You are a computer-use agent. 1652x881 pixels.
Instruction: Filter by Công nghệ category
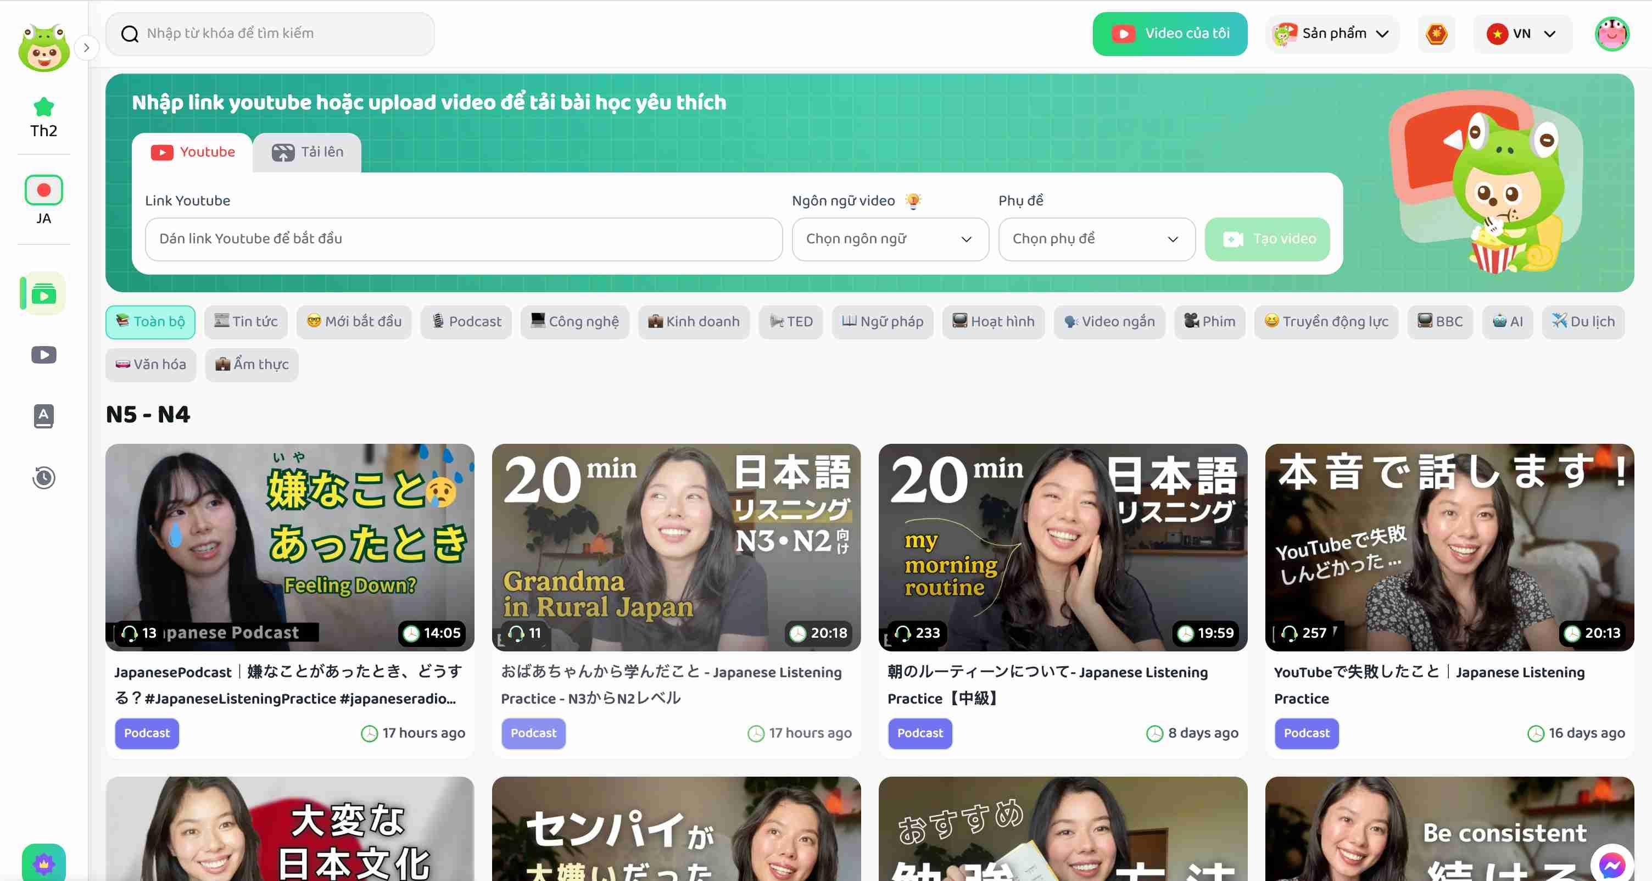click(574, 322)
